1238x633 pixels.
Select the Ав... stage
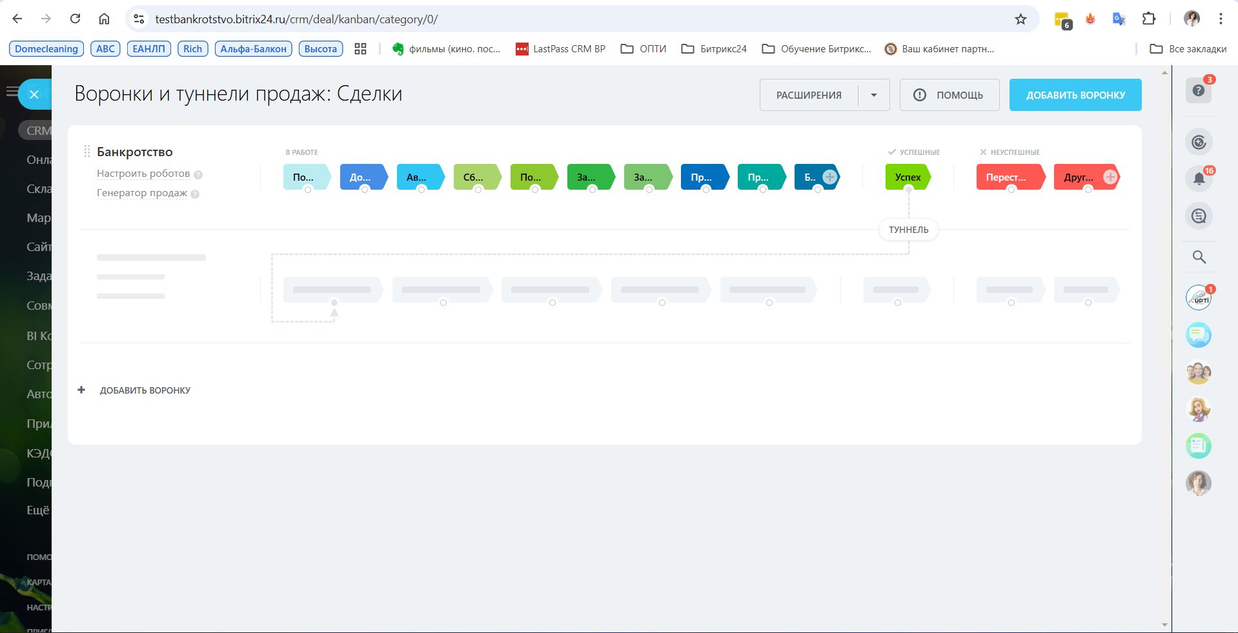point(421,177)
